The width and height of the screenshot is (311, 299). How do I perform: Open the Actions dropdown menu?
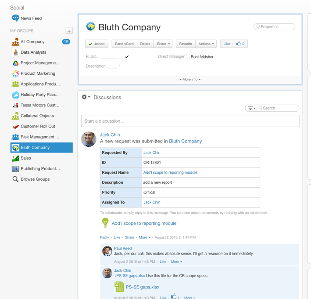click(206, 44)
